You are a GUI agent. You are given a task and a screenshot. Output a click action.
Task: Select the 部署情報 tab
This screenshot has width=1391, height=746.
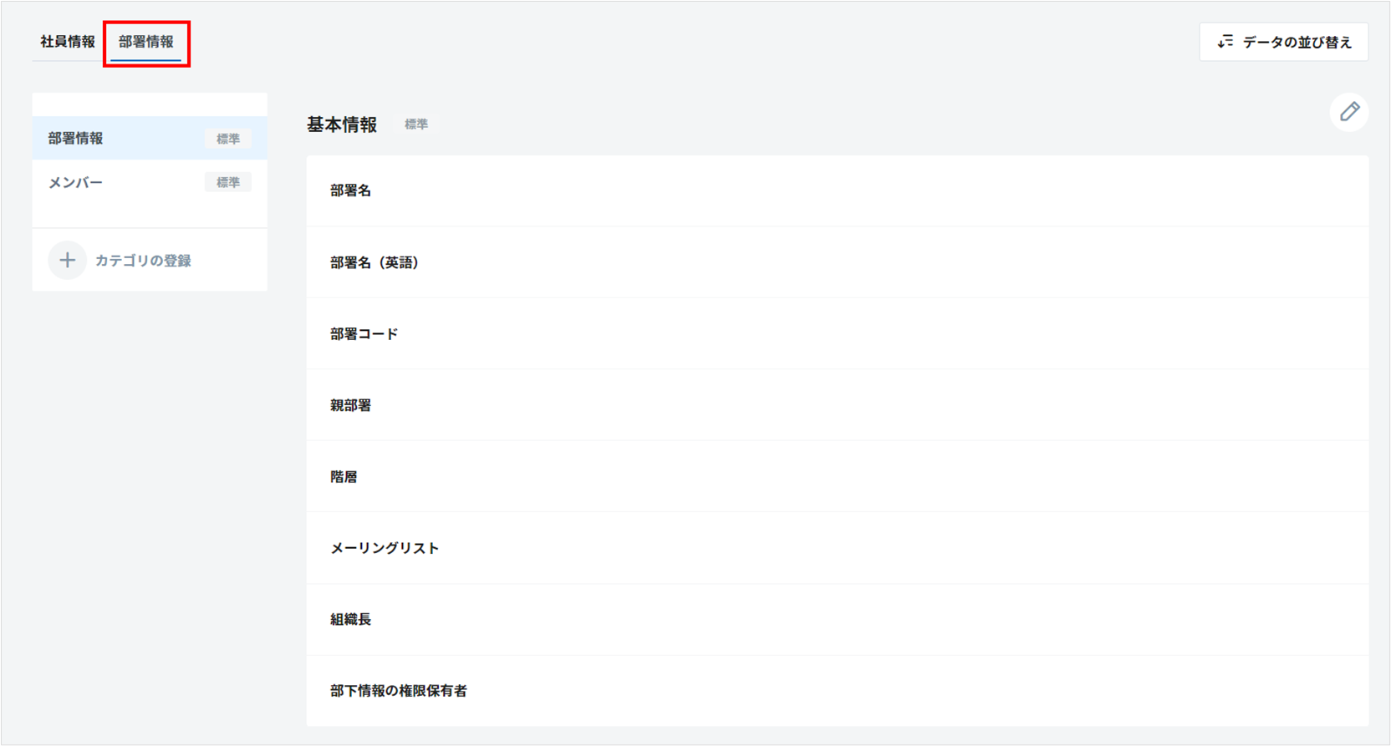click(146, 42)
